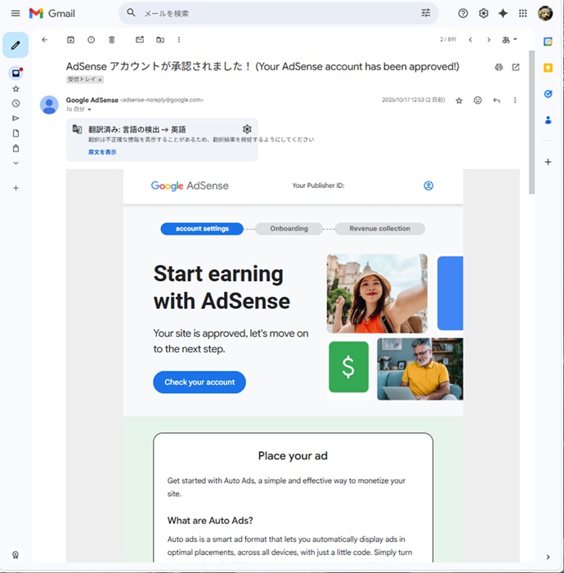The height and width of the screenshot is (573, 564).
Task: Open translation settings gear
Action: pyautogui.click(x=247, y=129)
